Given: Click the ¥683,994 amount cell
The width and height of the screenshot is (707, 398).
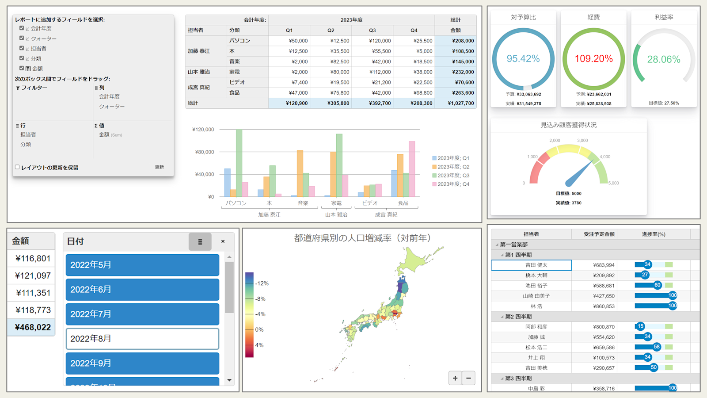Looking at the screenshot, I should point(595,265).
